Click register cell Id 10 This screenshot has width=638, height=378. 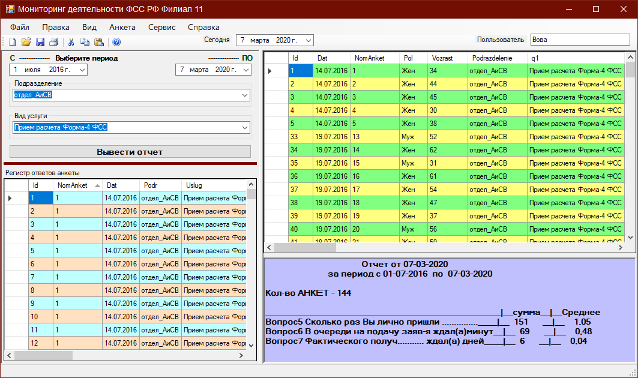pos(41,317)
